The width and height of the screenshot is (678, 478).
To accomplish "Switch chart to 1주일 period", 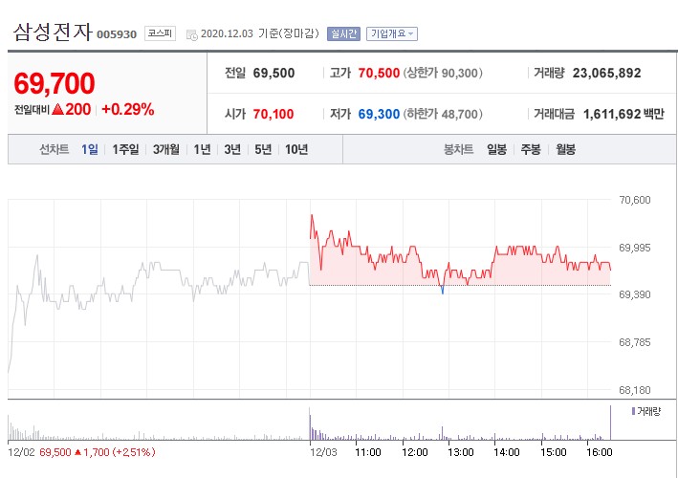I will point(125,149).
